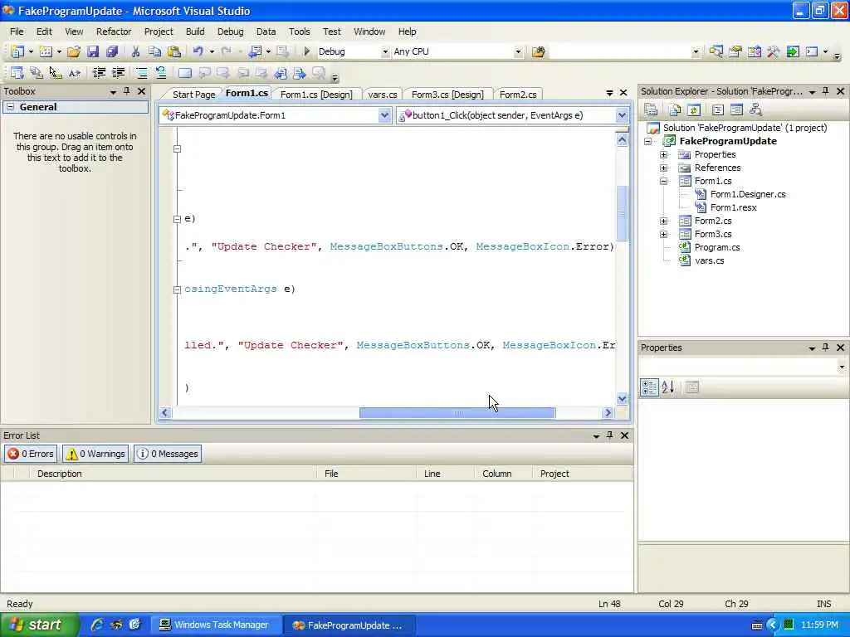Collapse the Form1.cs node
This screenshot has height=637, width=850.
pos(663,181)
